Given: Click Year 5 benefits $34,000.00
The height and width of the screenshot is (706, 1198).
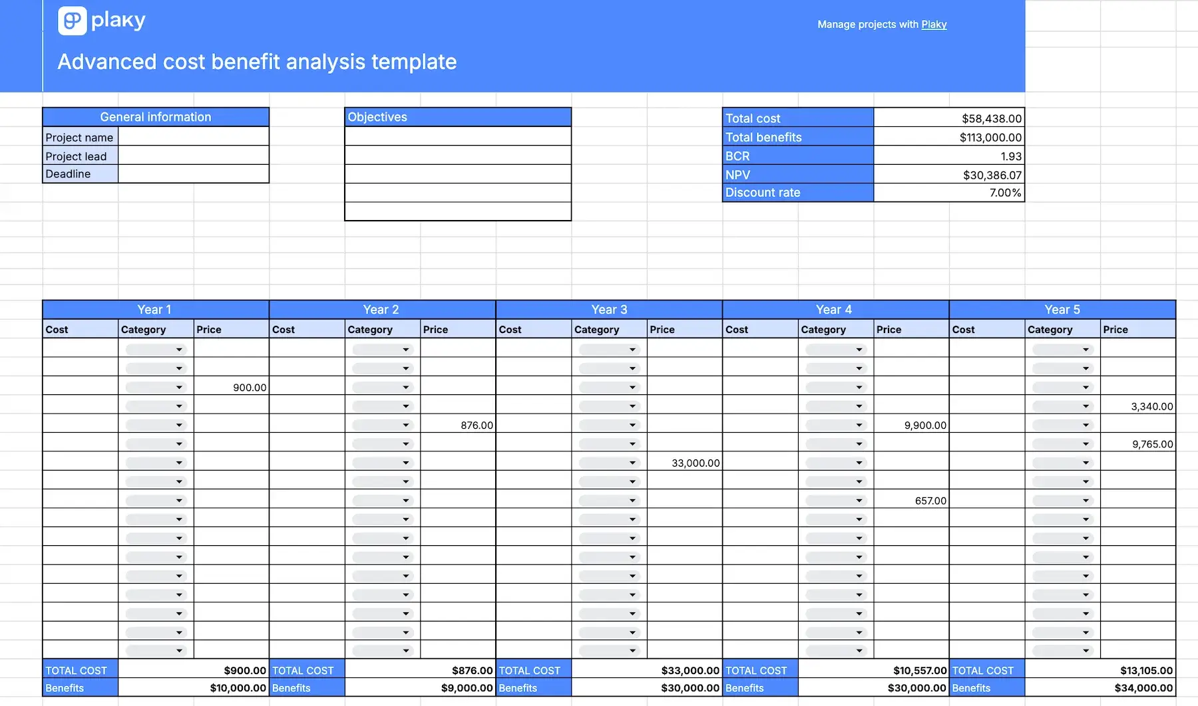Looking at the screenshot, I should click(x=1100, y=687).
